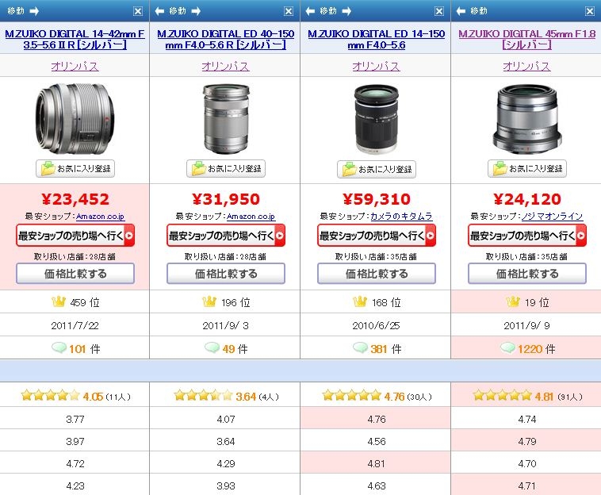Image resolution: width=601 pixels, height=495 pixels.
Task: Close the 40-150mm lens column
Action: [289, 11]
